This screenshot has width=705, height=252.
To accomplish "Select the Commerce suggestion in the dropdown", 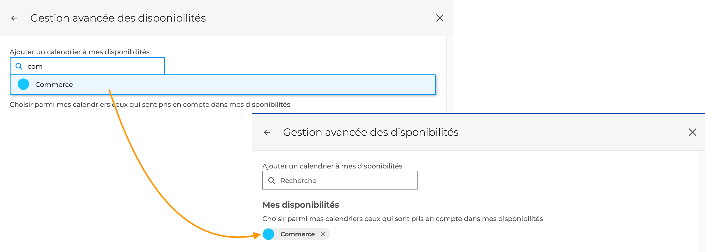I will pos(223,85).
